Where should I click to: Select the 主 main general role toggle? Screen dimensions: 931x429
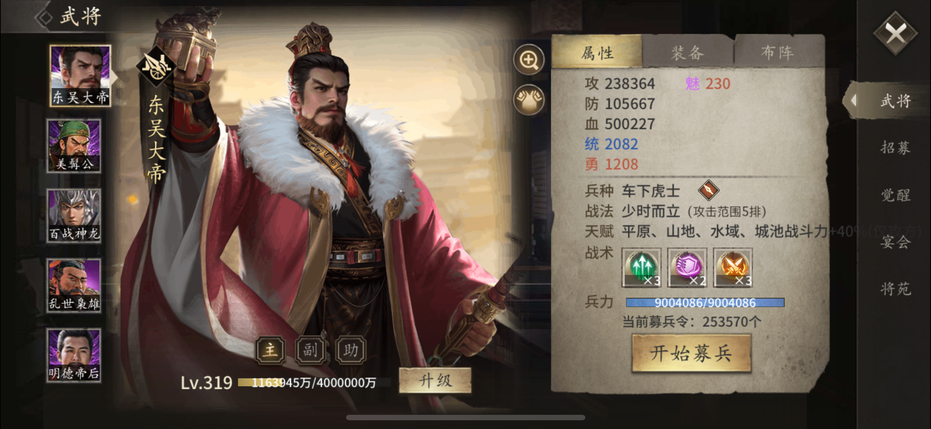[x=270, y=350]
